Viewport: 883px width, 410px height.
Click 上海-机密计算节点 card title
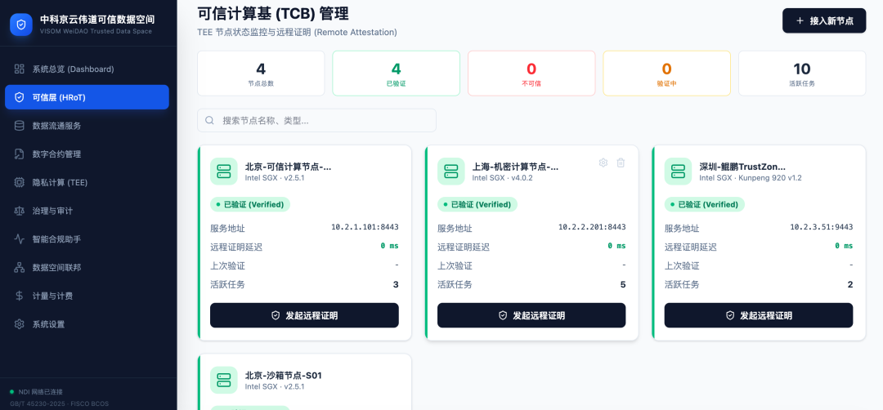(x=516, y=167)
